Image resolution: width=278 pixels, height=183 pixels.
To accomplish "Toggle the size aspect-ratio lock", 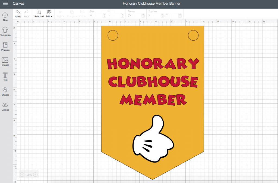I will pyautogui.click(x=109, y=11).
